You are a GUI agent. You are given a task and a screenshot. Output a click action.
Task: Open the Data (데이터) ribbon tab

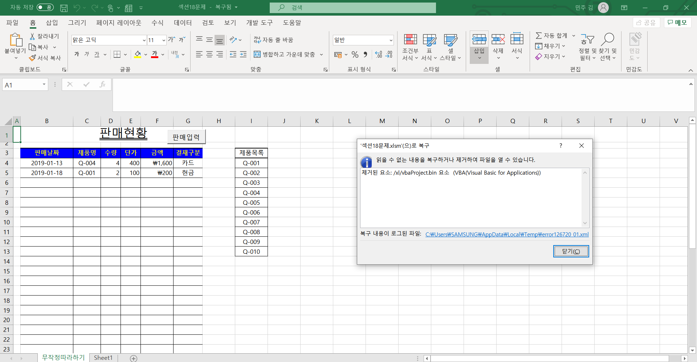[183, 23]
